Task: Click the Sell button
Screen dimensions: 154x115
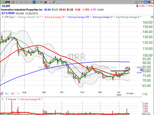Action: pyautogui.click(x=13, y=94)
